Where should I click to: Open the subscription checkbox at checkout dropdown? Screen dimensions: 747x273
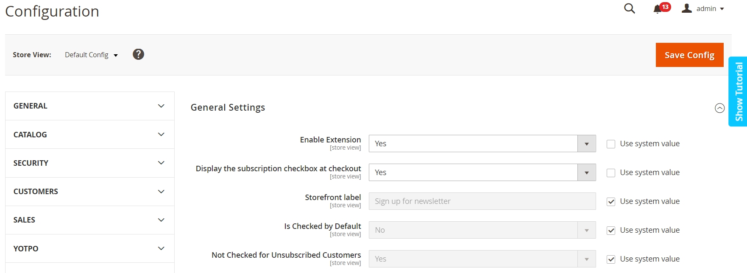click(482, 173)
